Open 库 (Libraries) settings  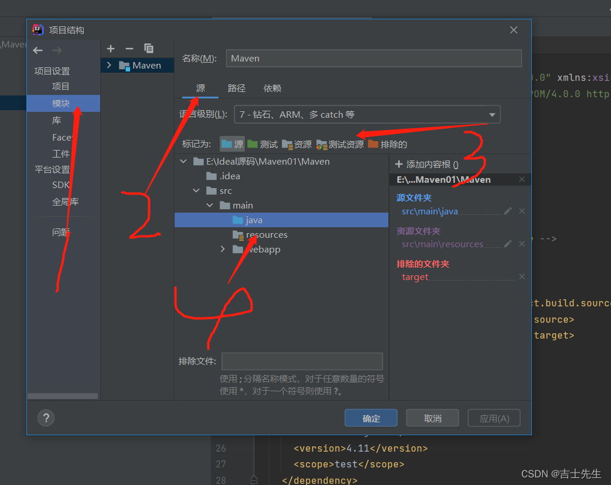[56, 121]
